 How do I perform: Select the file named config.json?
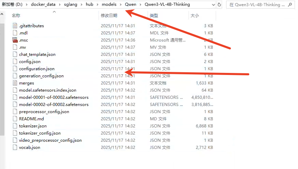30,62
